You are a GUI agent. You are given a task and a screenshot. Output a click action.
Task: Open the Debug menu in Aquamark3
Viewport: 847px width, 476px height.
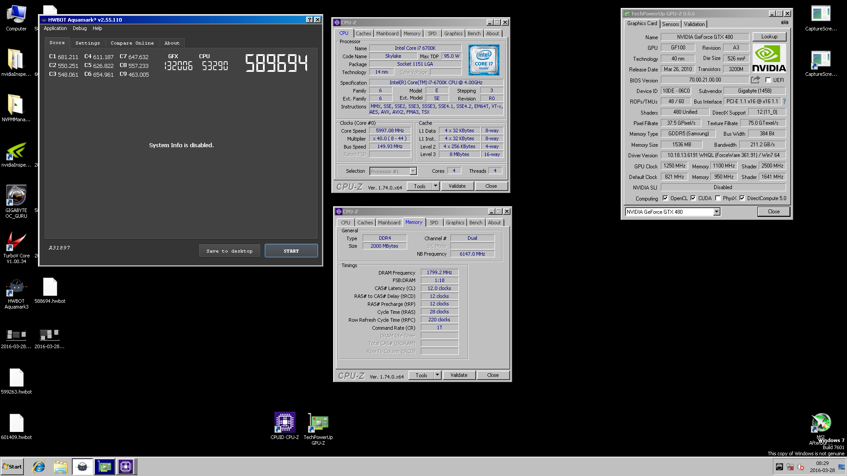click(79, 28)
